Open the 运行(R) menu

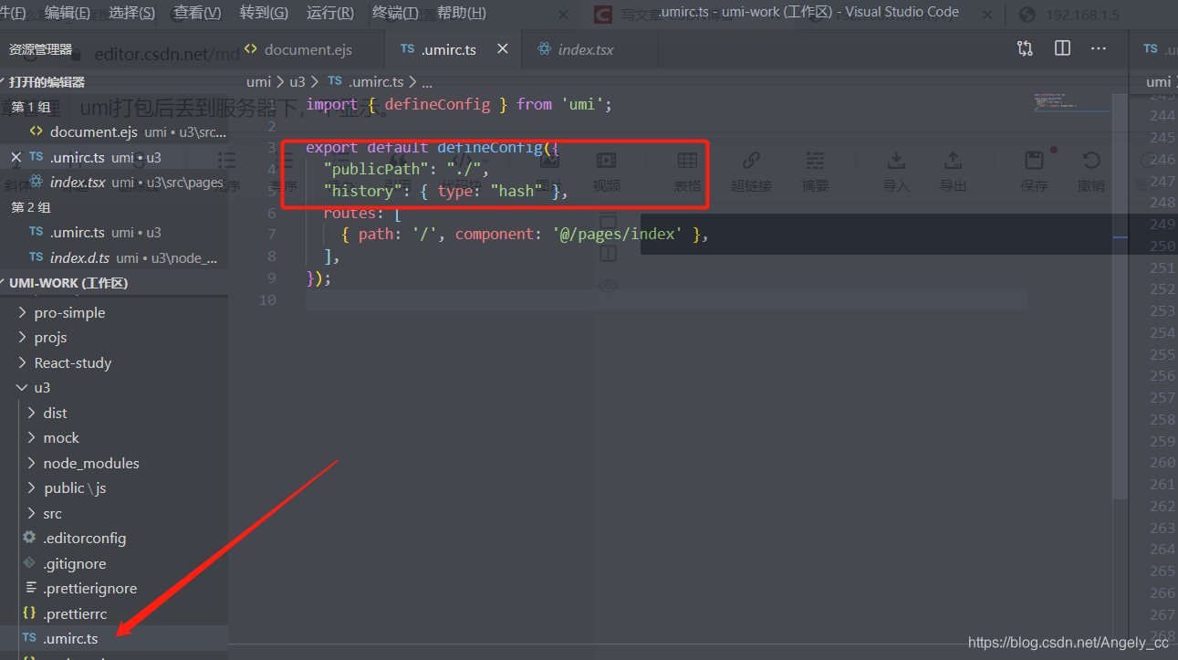point(330,13)
